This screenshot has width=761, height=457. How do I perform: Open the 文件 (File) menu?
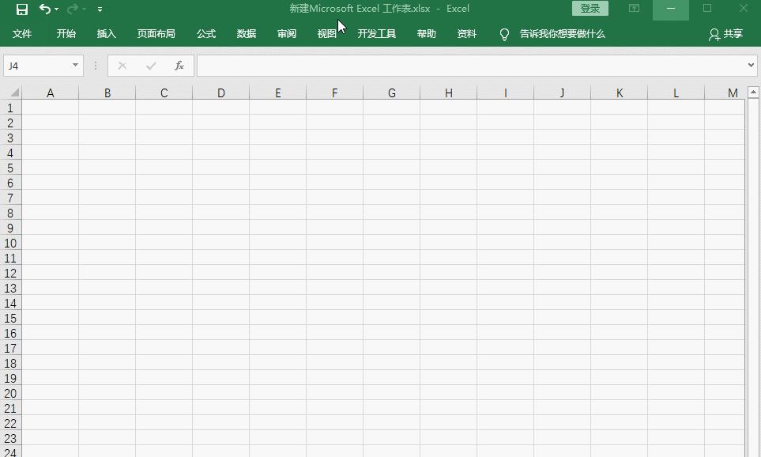click(23, 34)
